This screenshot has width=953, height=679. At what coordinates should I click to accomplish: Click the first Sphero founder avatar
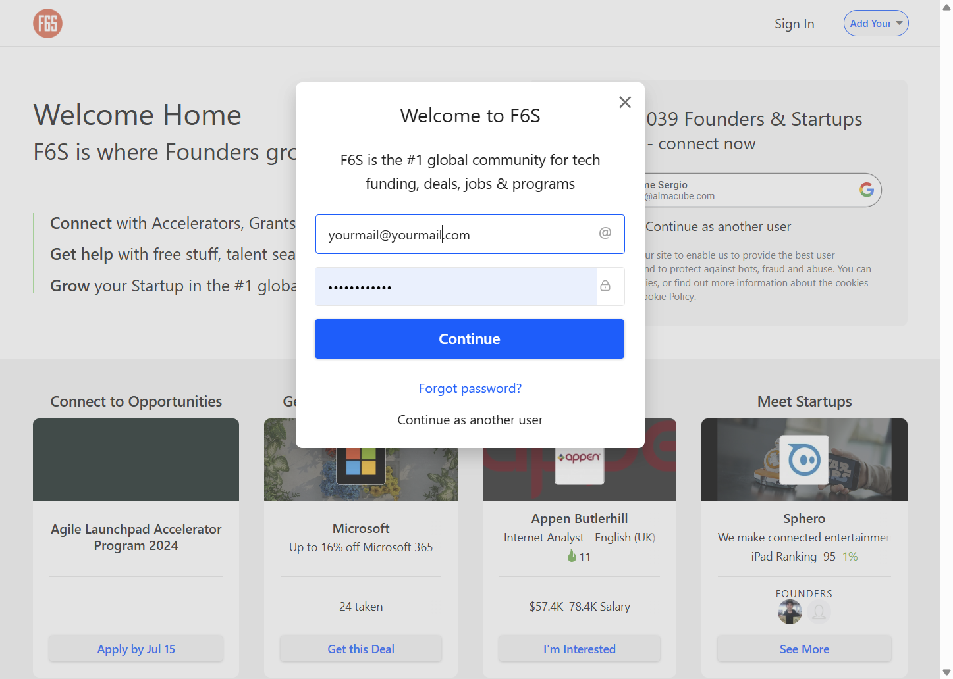click(790, 612)
